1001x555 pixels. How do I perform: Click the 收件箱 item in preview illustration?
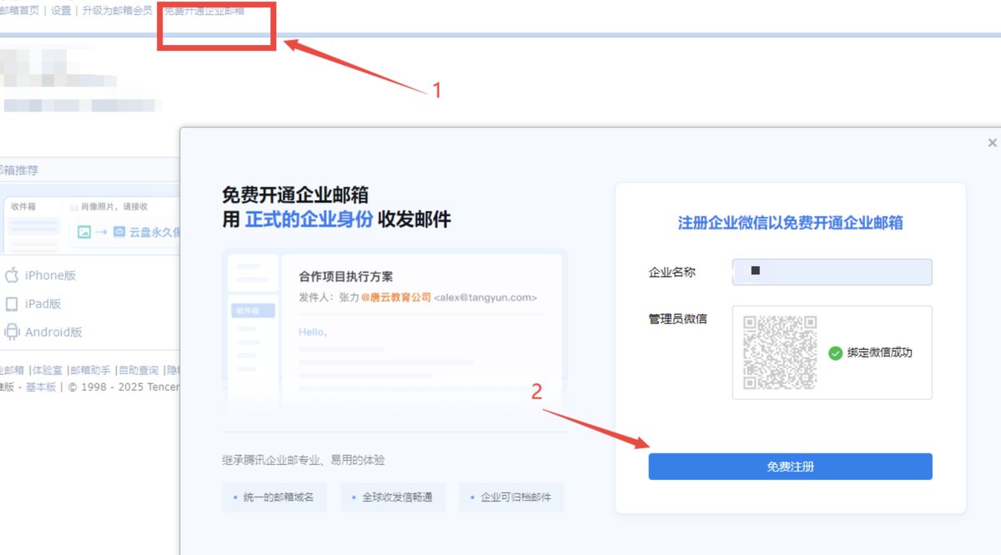point(254,310)
